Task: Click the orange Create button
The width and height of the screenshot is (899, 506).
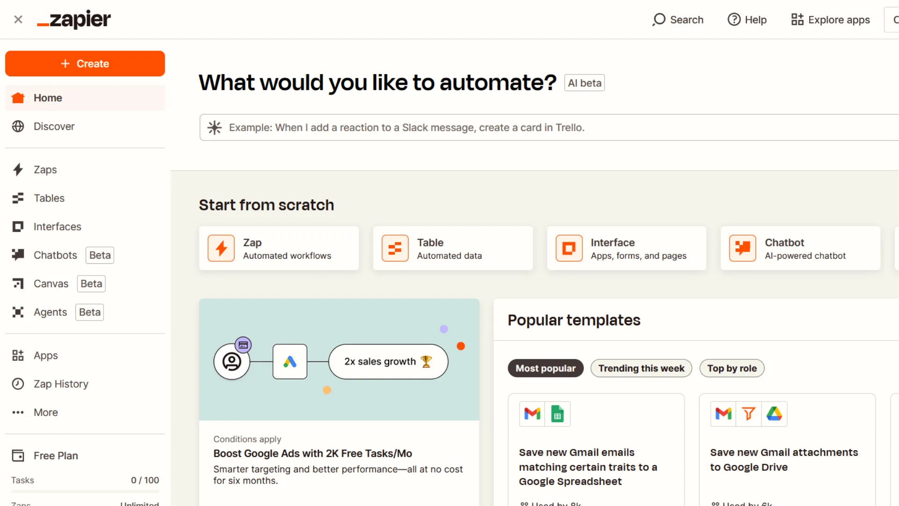Action: (85, 64)
